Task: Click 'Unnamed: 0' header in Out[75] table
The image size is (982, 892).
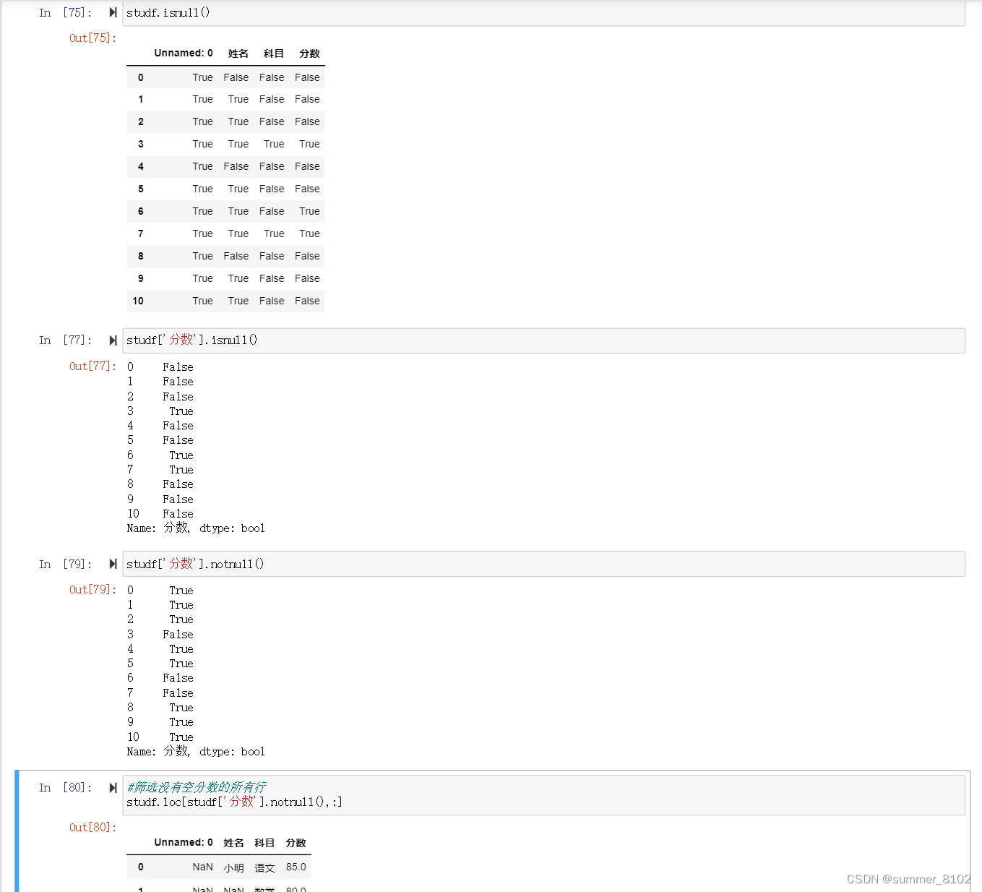Action: point(184,53)
